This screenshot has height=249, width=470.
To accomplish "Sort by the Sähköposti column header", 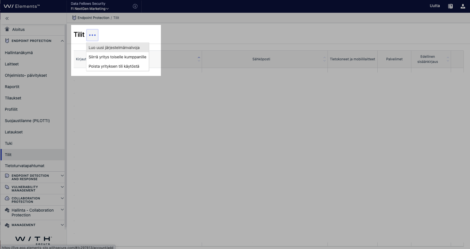I will click(x=261, y=59).
